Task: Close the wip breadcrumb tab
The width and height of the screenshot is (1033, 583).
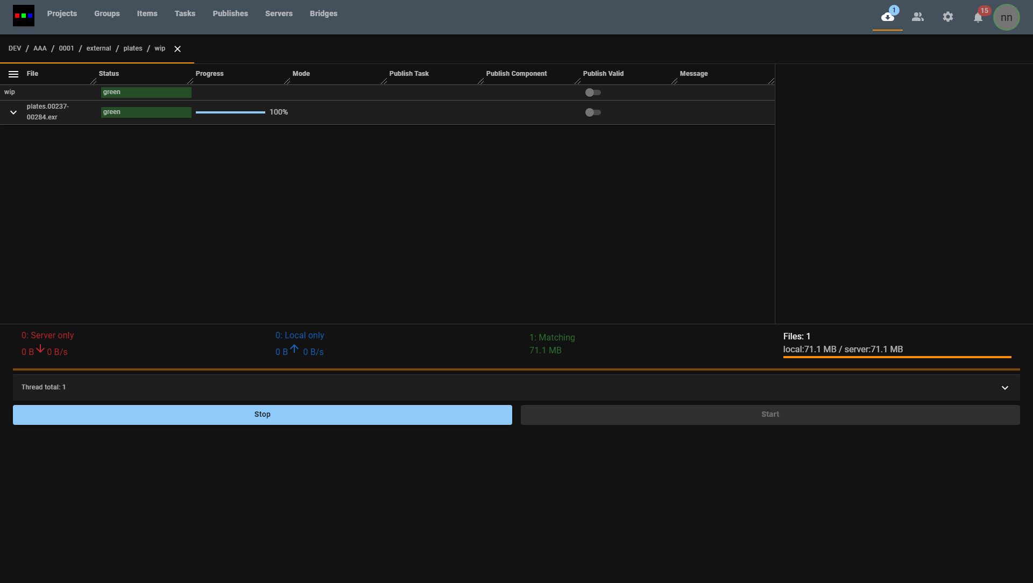Action: click(x=178, y=49)
